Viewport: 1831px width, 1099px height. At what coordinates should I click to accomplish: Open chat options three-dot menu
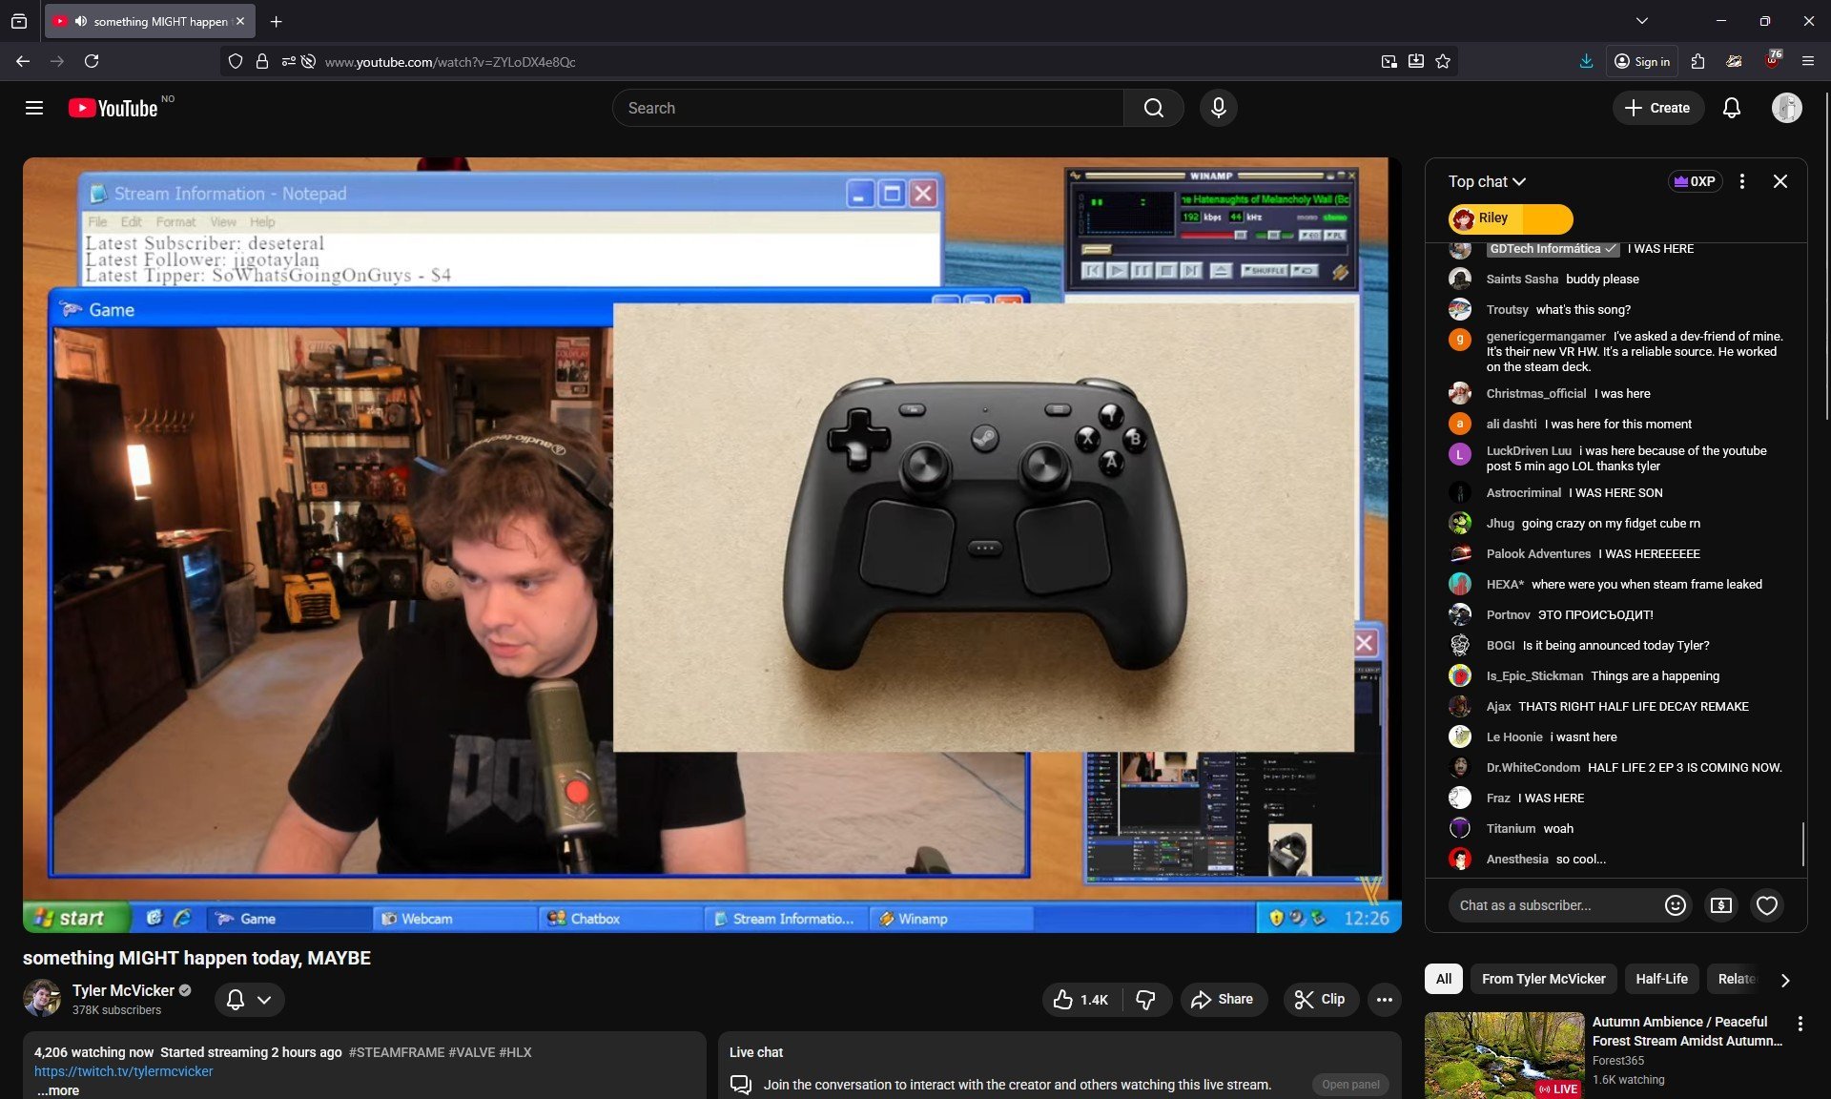(x=1741, y=181)
